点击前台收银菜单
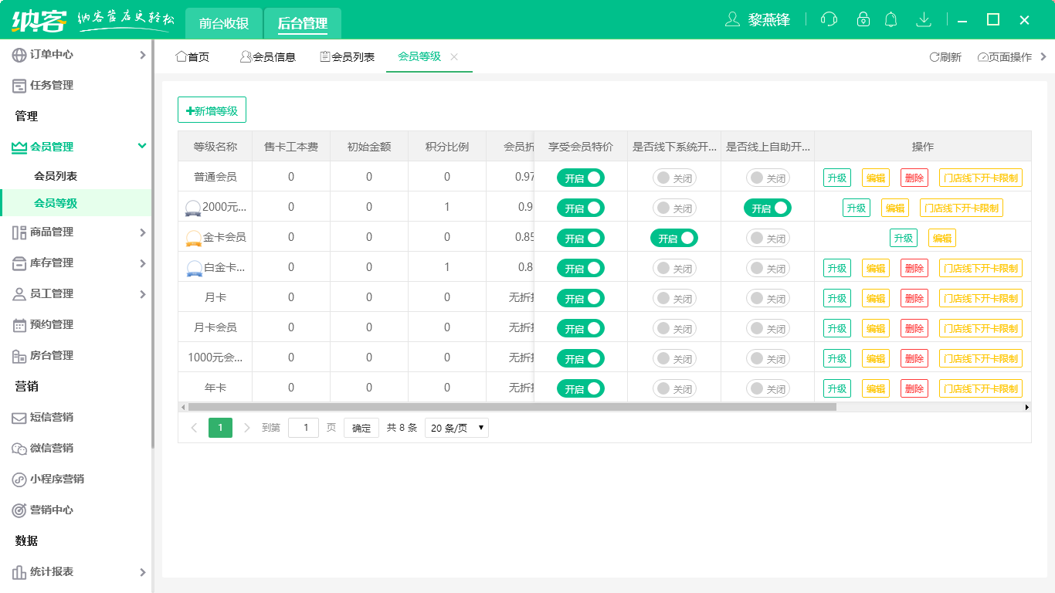 pos(223,23)
